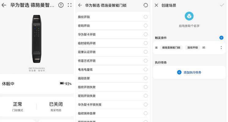Go back from the trigger condition list

[x=80, y=5]
